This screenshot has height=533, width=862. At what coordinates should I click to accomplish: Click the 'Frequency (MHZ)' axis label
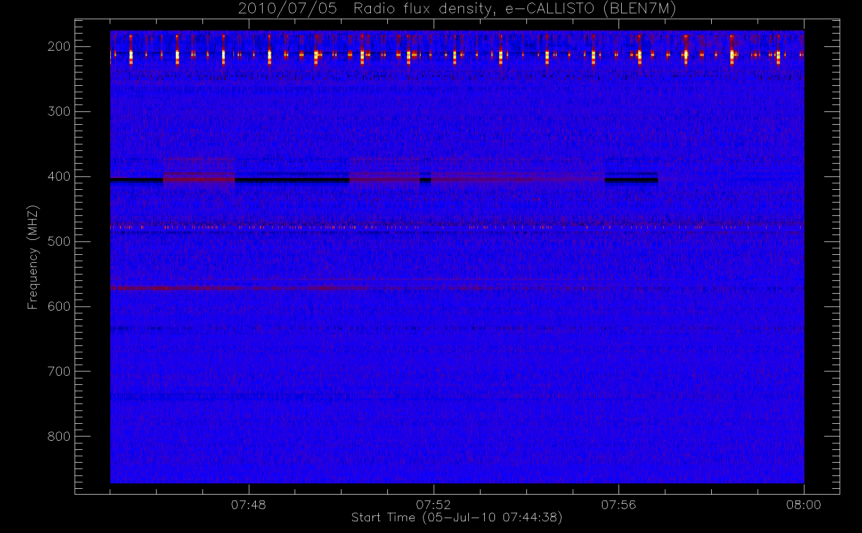[x=33, y=257]
